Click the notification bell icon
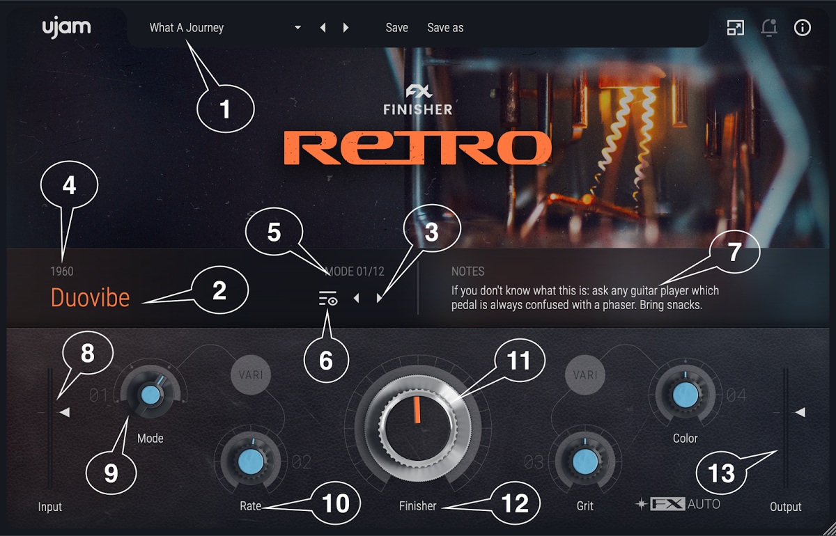Image resolution: width=836 pixels, height=536 pixels. 769,28
